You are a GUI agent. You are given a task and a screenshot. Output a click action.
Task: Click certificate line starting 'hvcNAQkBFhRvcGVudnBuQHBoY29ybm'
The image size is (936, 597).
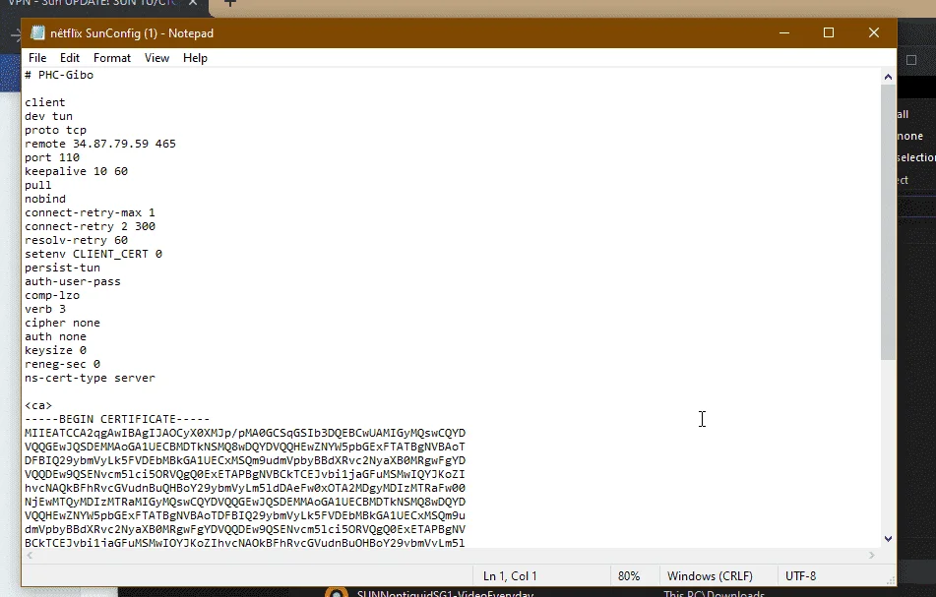[245, 488]
